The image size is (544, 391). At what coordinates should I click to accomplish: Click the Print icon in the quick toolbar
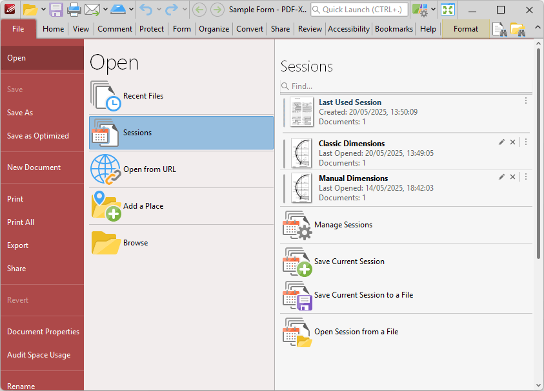[x=74, y=10]
